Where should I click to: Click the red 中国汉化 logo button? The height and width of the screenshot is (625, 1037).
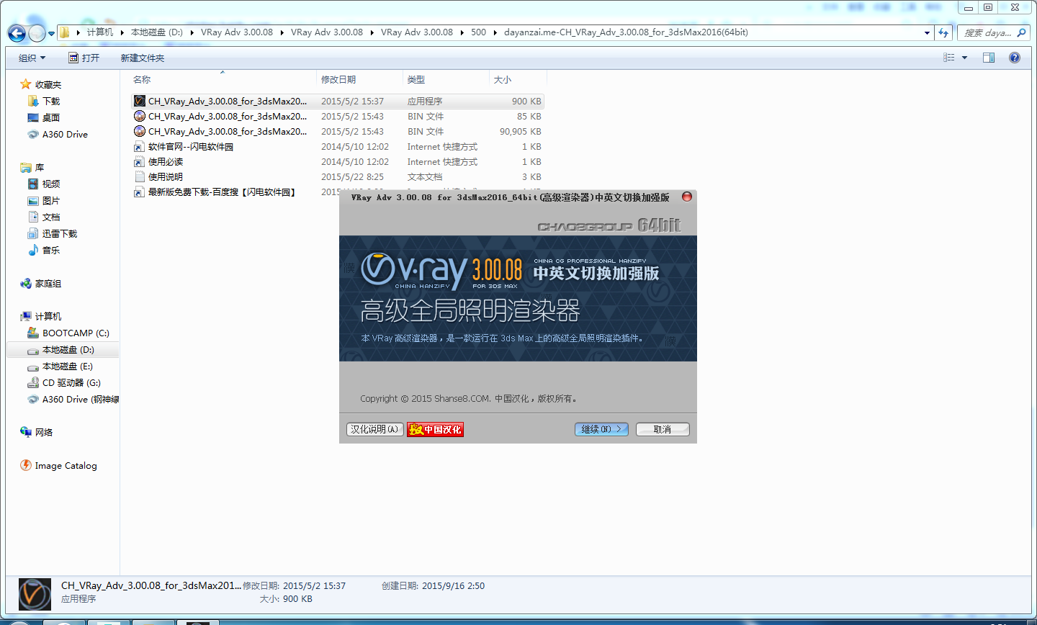(435, 429)
